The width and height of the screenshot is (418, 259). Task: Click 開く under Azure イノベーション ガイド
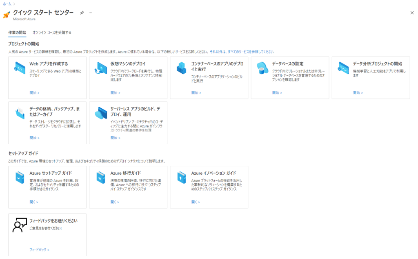196,202
